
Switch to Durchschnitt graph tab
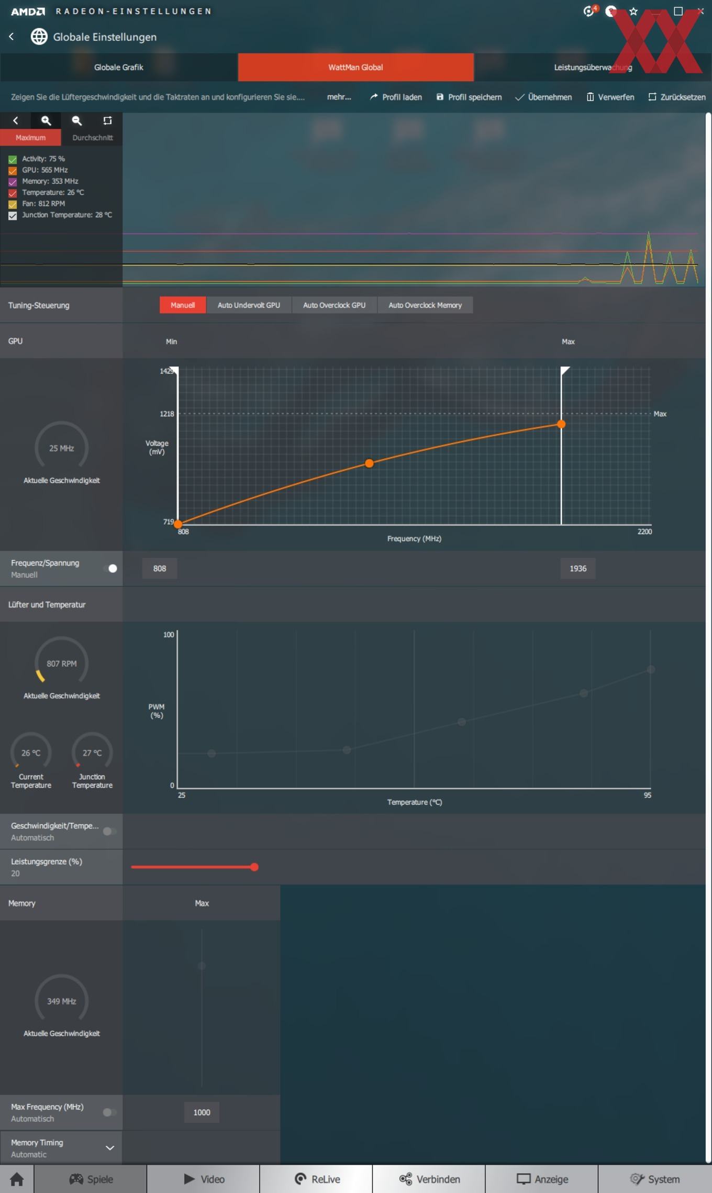click(x=92, y=138)
